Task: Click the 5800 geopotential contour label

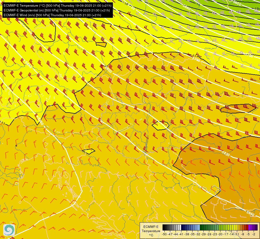Action: click(108, 69)
